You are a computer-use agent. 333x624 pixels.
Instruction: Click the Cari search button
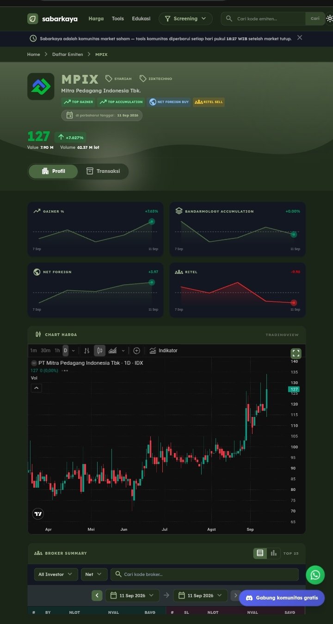(x=315, y=19)
